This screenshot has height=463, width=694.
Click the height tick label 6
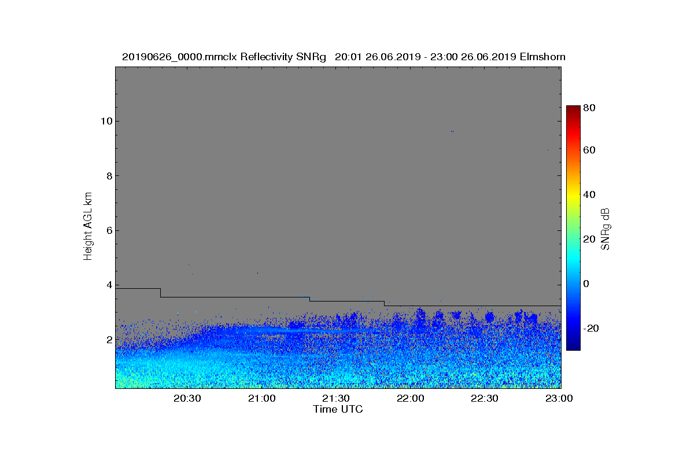point(109,230)
